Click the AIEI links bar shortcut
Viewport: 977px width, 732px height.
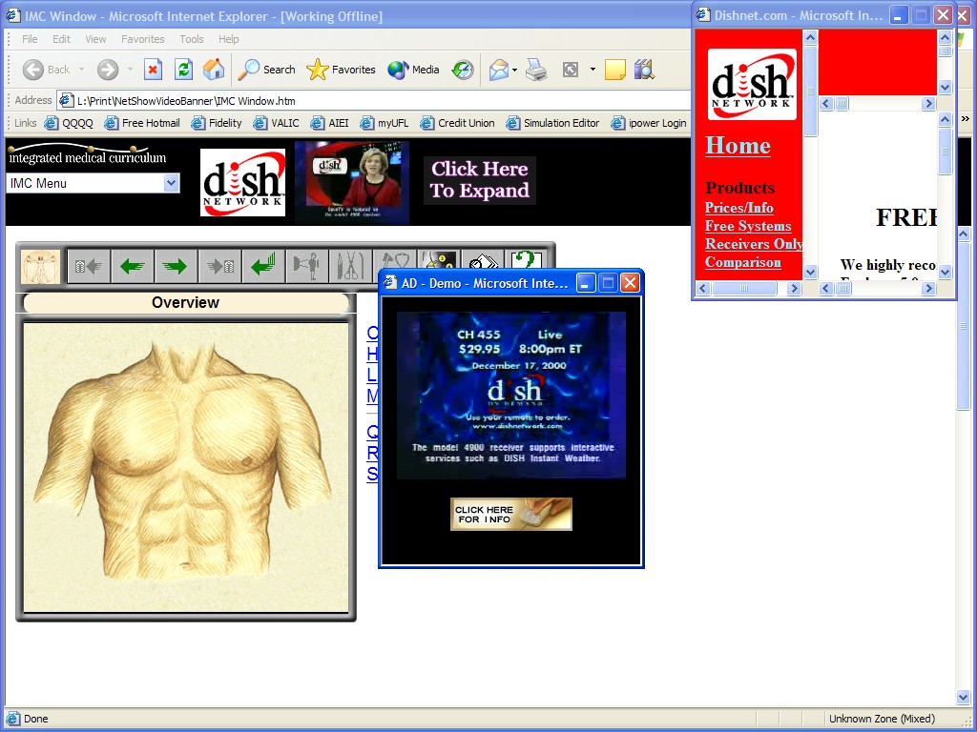click(x=330, y=123)
